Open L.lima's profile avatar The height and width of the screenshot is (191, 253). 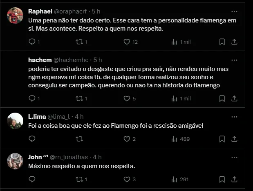point(15,120)
